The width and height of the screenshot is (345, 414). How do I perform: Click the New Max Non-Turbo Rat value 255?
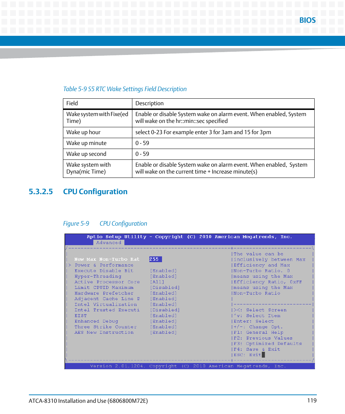(x=156, y=259)
